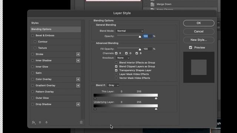Click the New Style... button
Image resolution: width=237 pixels, height=133 pixels.
pos(199,40)
